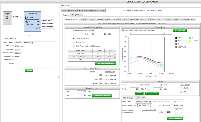201x122 pixels.
Task: Click the Scaling X Min field
Action: [135, 85]
